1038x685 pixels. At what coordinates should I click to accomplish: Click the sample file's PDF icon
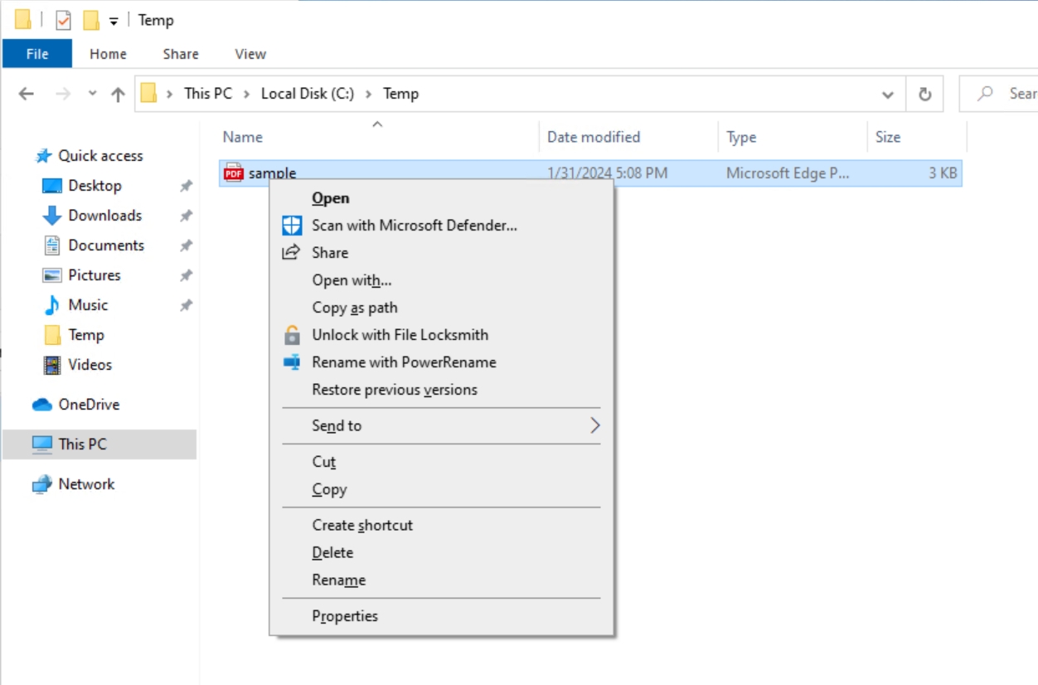coord(235,173)
